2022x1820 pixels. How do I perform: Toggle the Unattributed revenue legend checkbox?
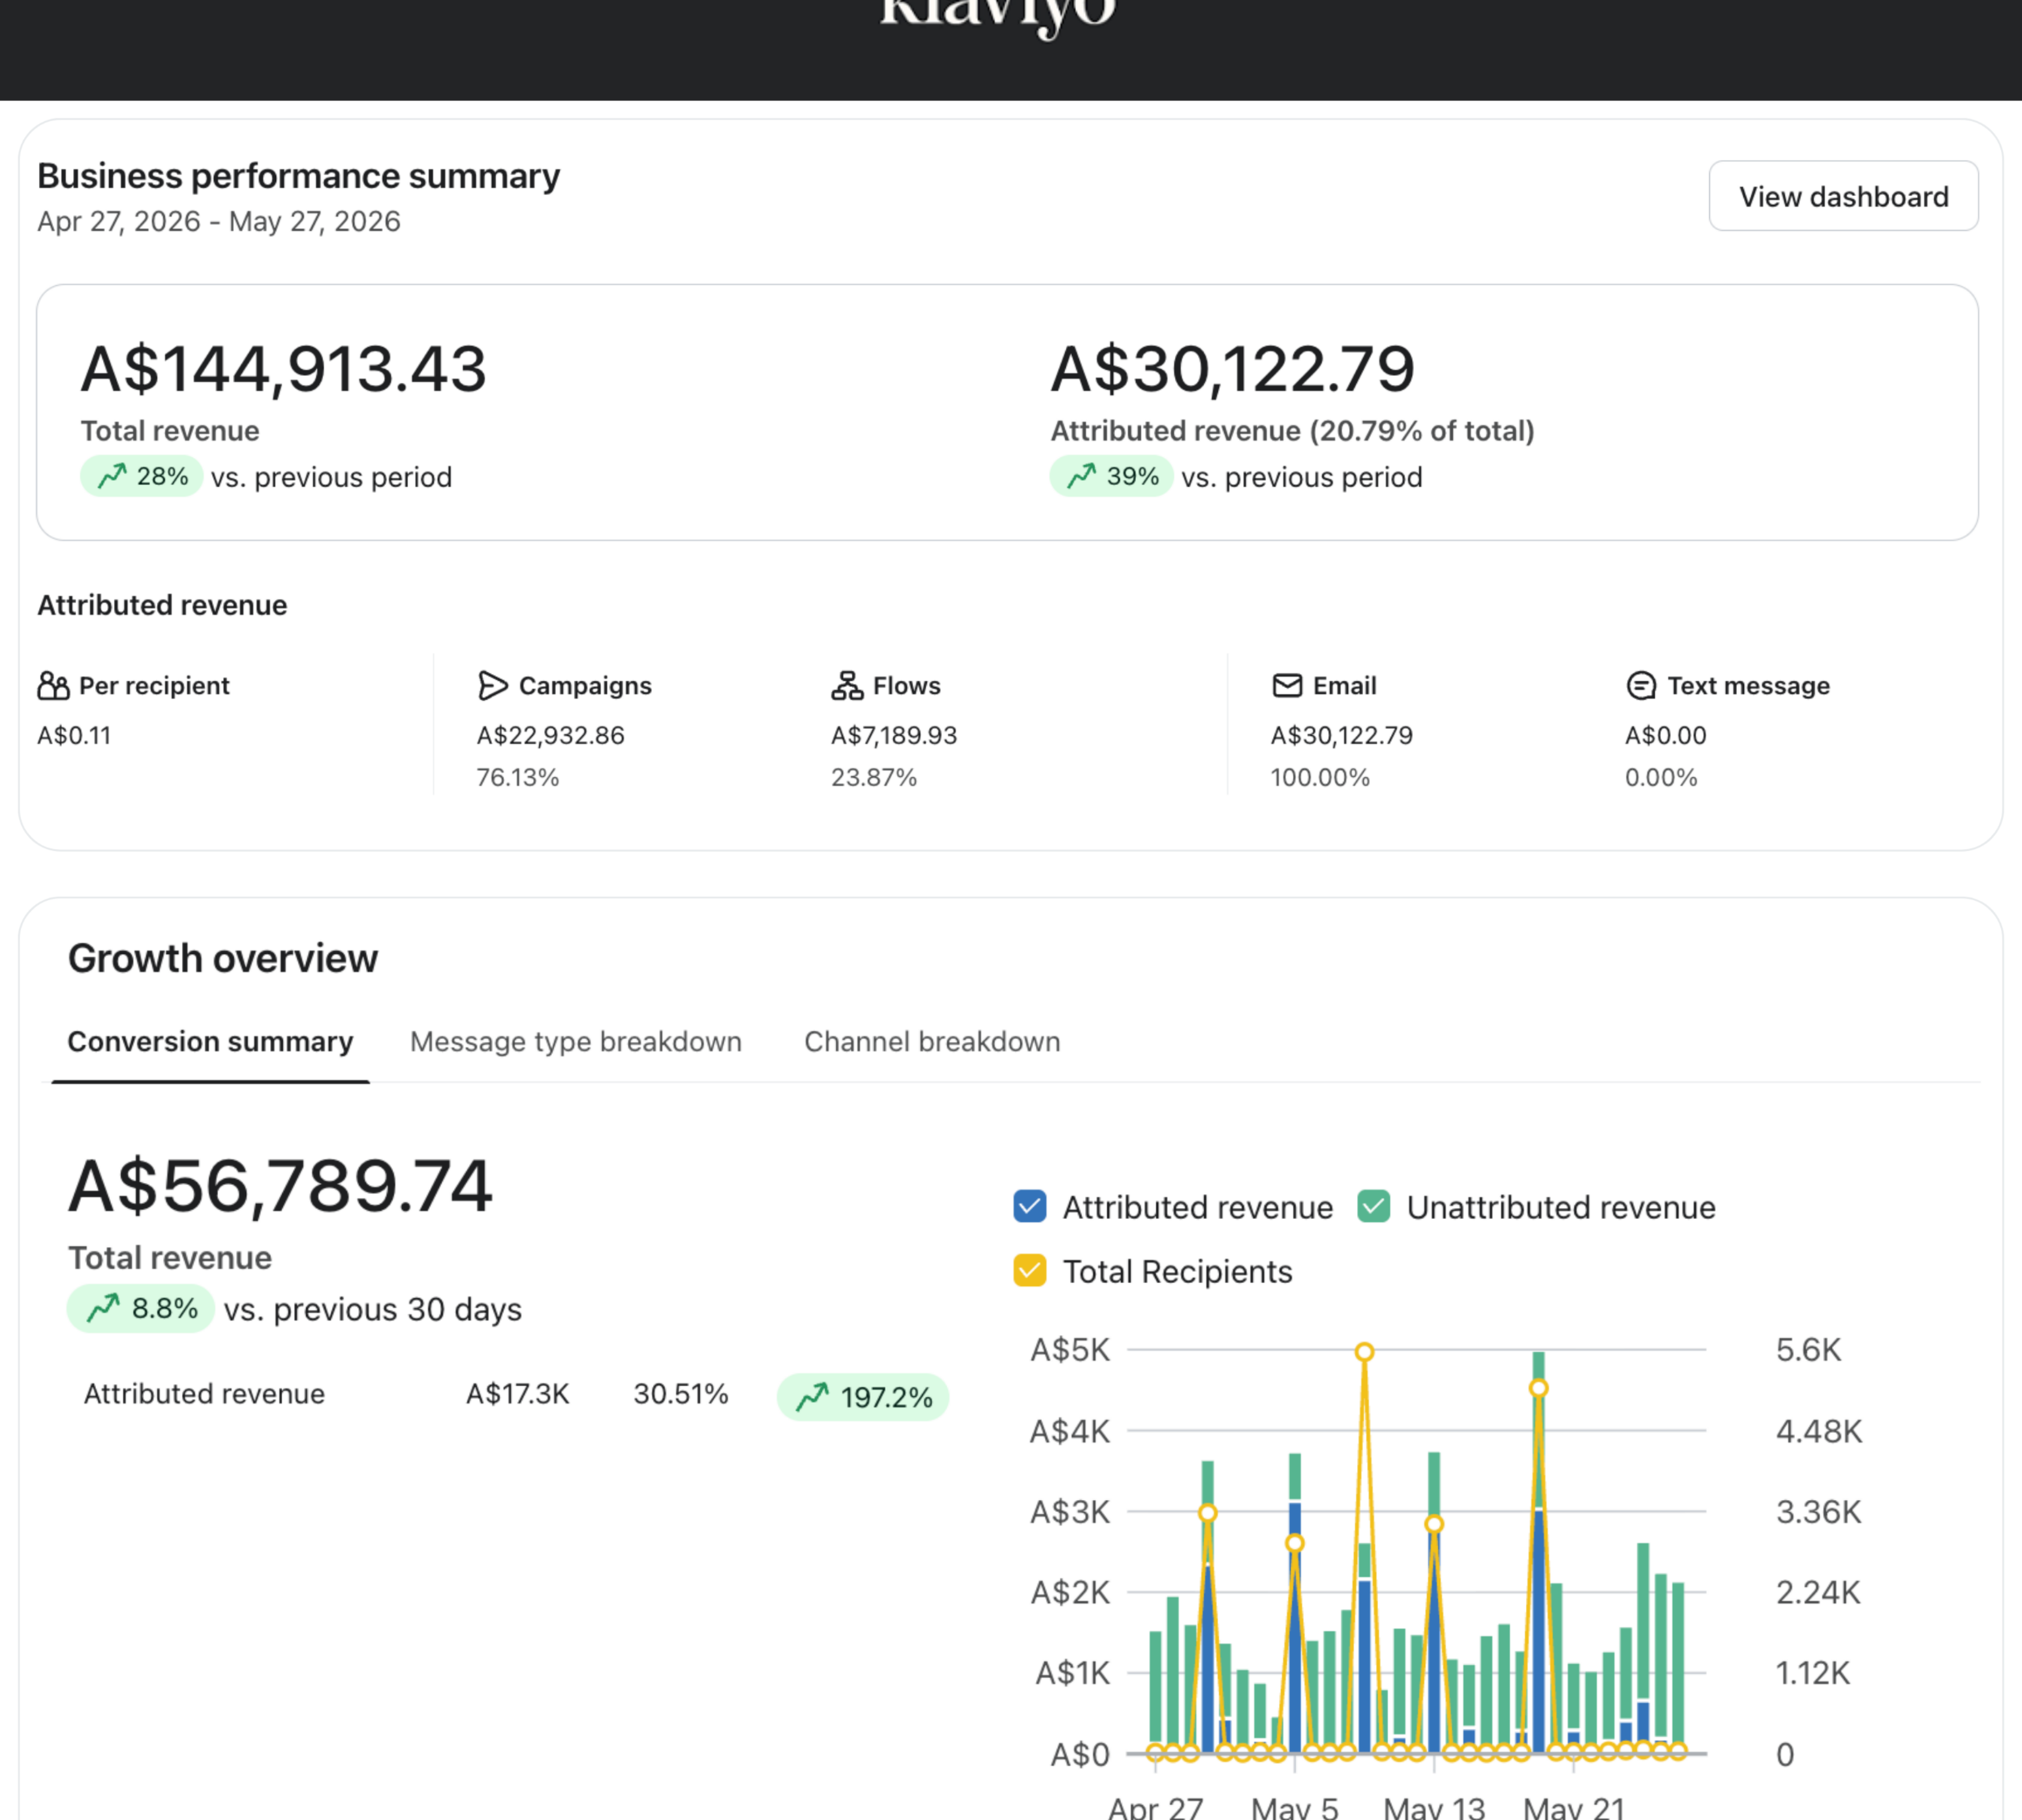click(x=1374, y=1207)
